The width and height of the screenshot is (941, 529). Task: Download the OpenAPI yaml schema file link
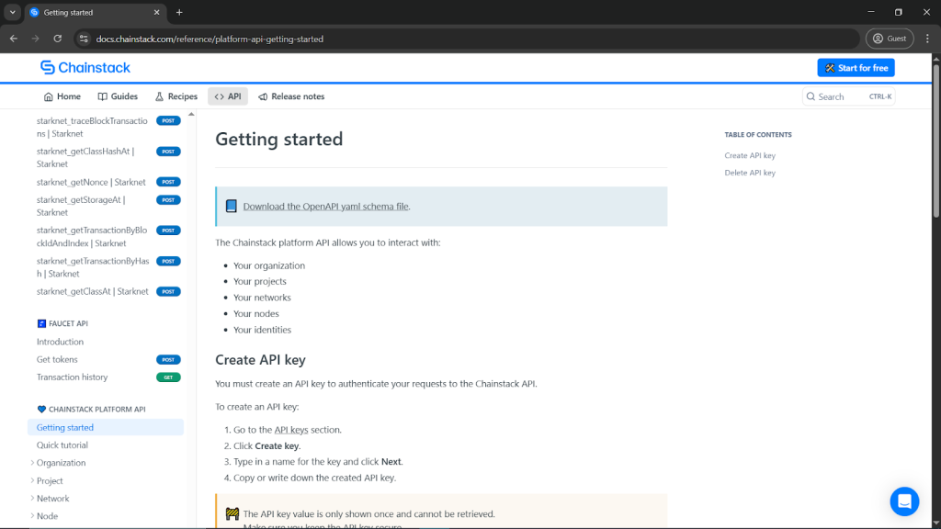325,207
